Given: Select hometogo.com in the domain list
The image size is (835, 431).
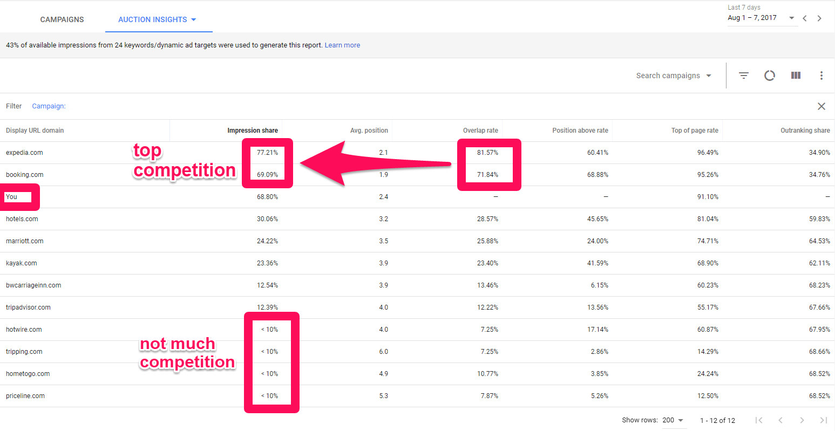Looking at the screenshot, I should [28, 374].
